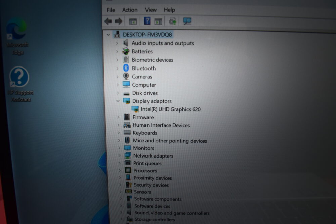Open the Help menu
This screenshot has width=336, height=224.
click(169, 10)
